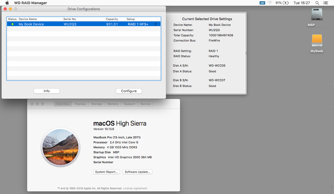Click the Info button
This screenshot has width=334, height=194.
(47, 91)
